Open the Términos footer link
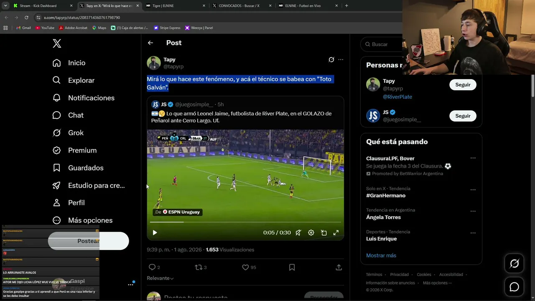535x301 pixels. tap(374, 275)
